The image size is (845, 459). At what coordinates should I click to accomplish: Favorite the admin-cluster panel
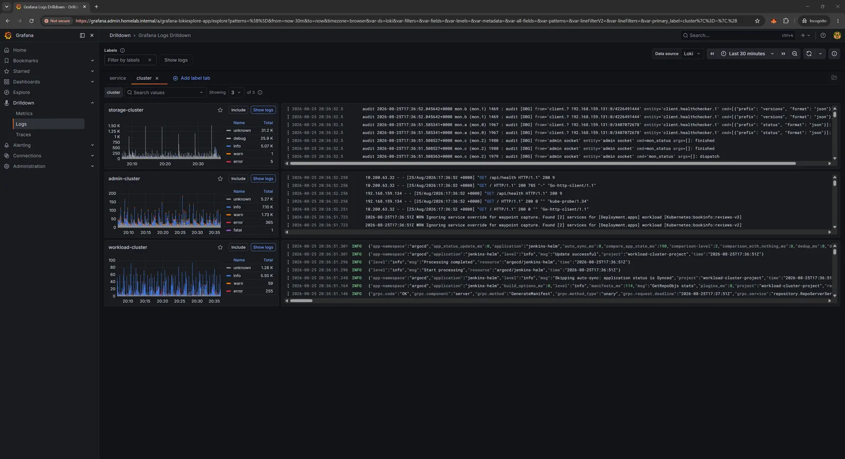coord(220,179)
